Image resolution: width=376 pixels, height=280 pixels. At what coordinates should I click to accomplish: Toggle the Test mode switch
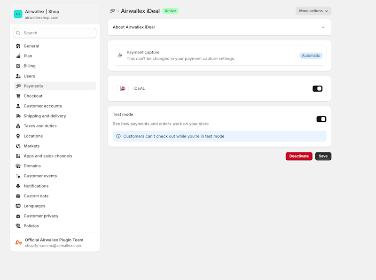[321, 119]
